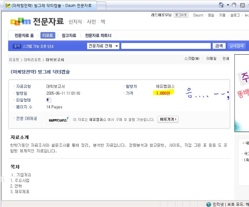Click 리포트 in breadcrumb
Screen dimensions: 249x207
(x=14, y=60)
